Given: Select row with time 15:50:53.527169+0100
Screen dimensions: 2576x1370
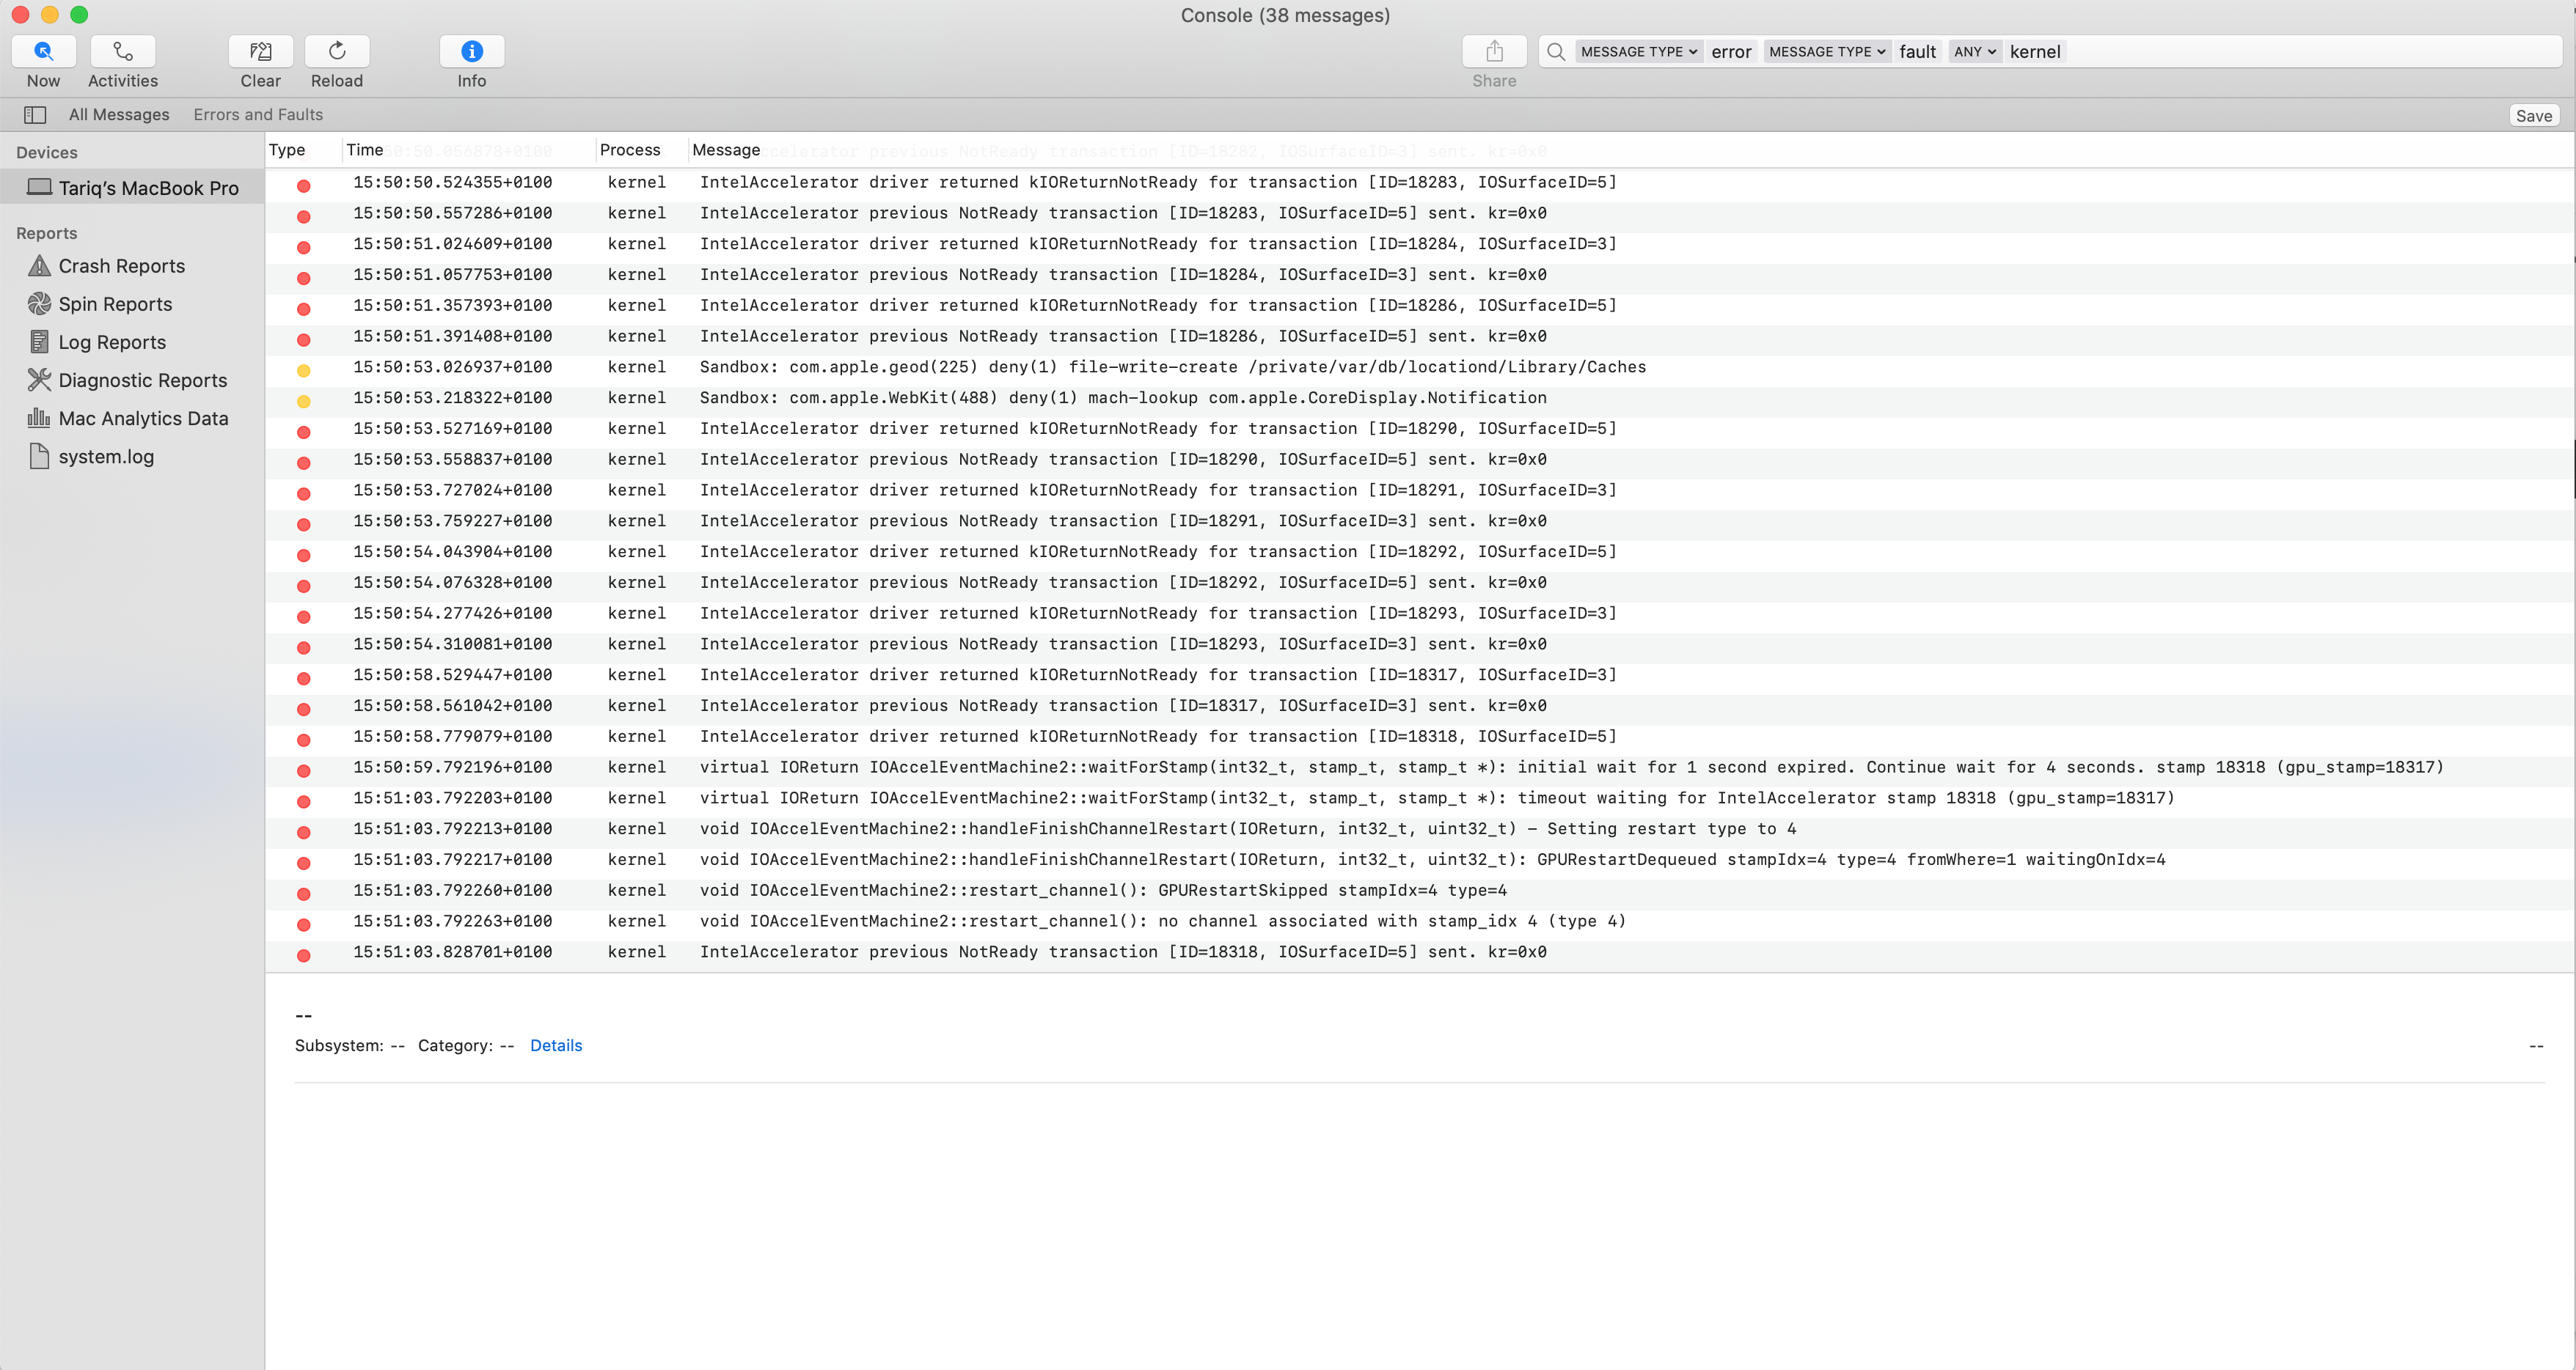Looking at the screenshot, I should coord(1420,429).
